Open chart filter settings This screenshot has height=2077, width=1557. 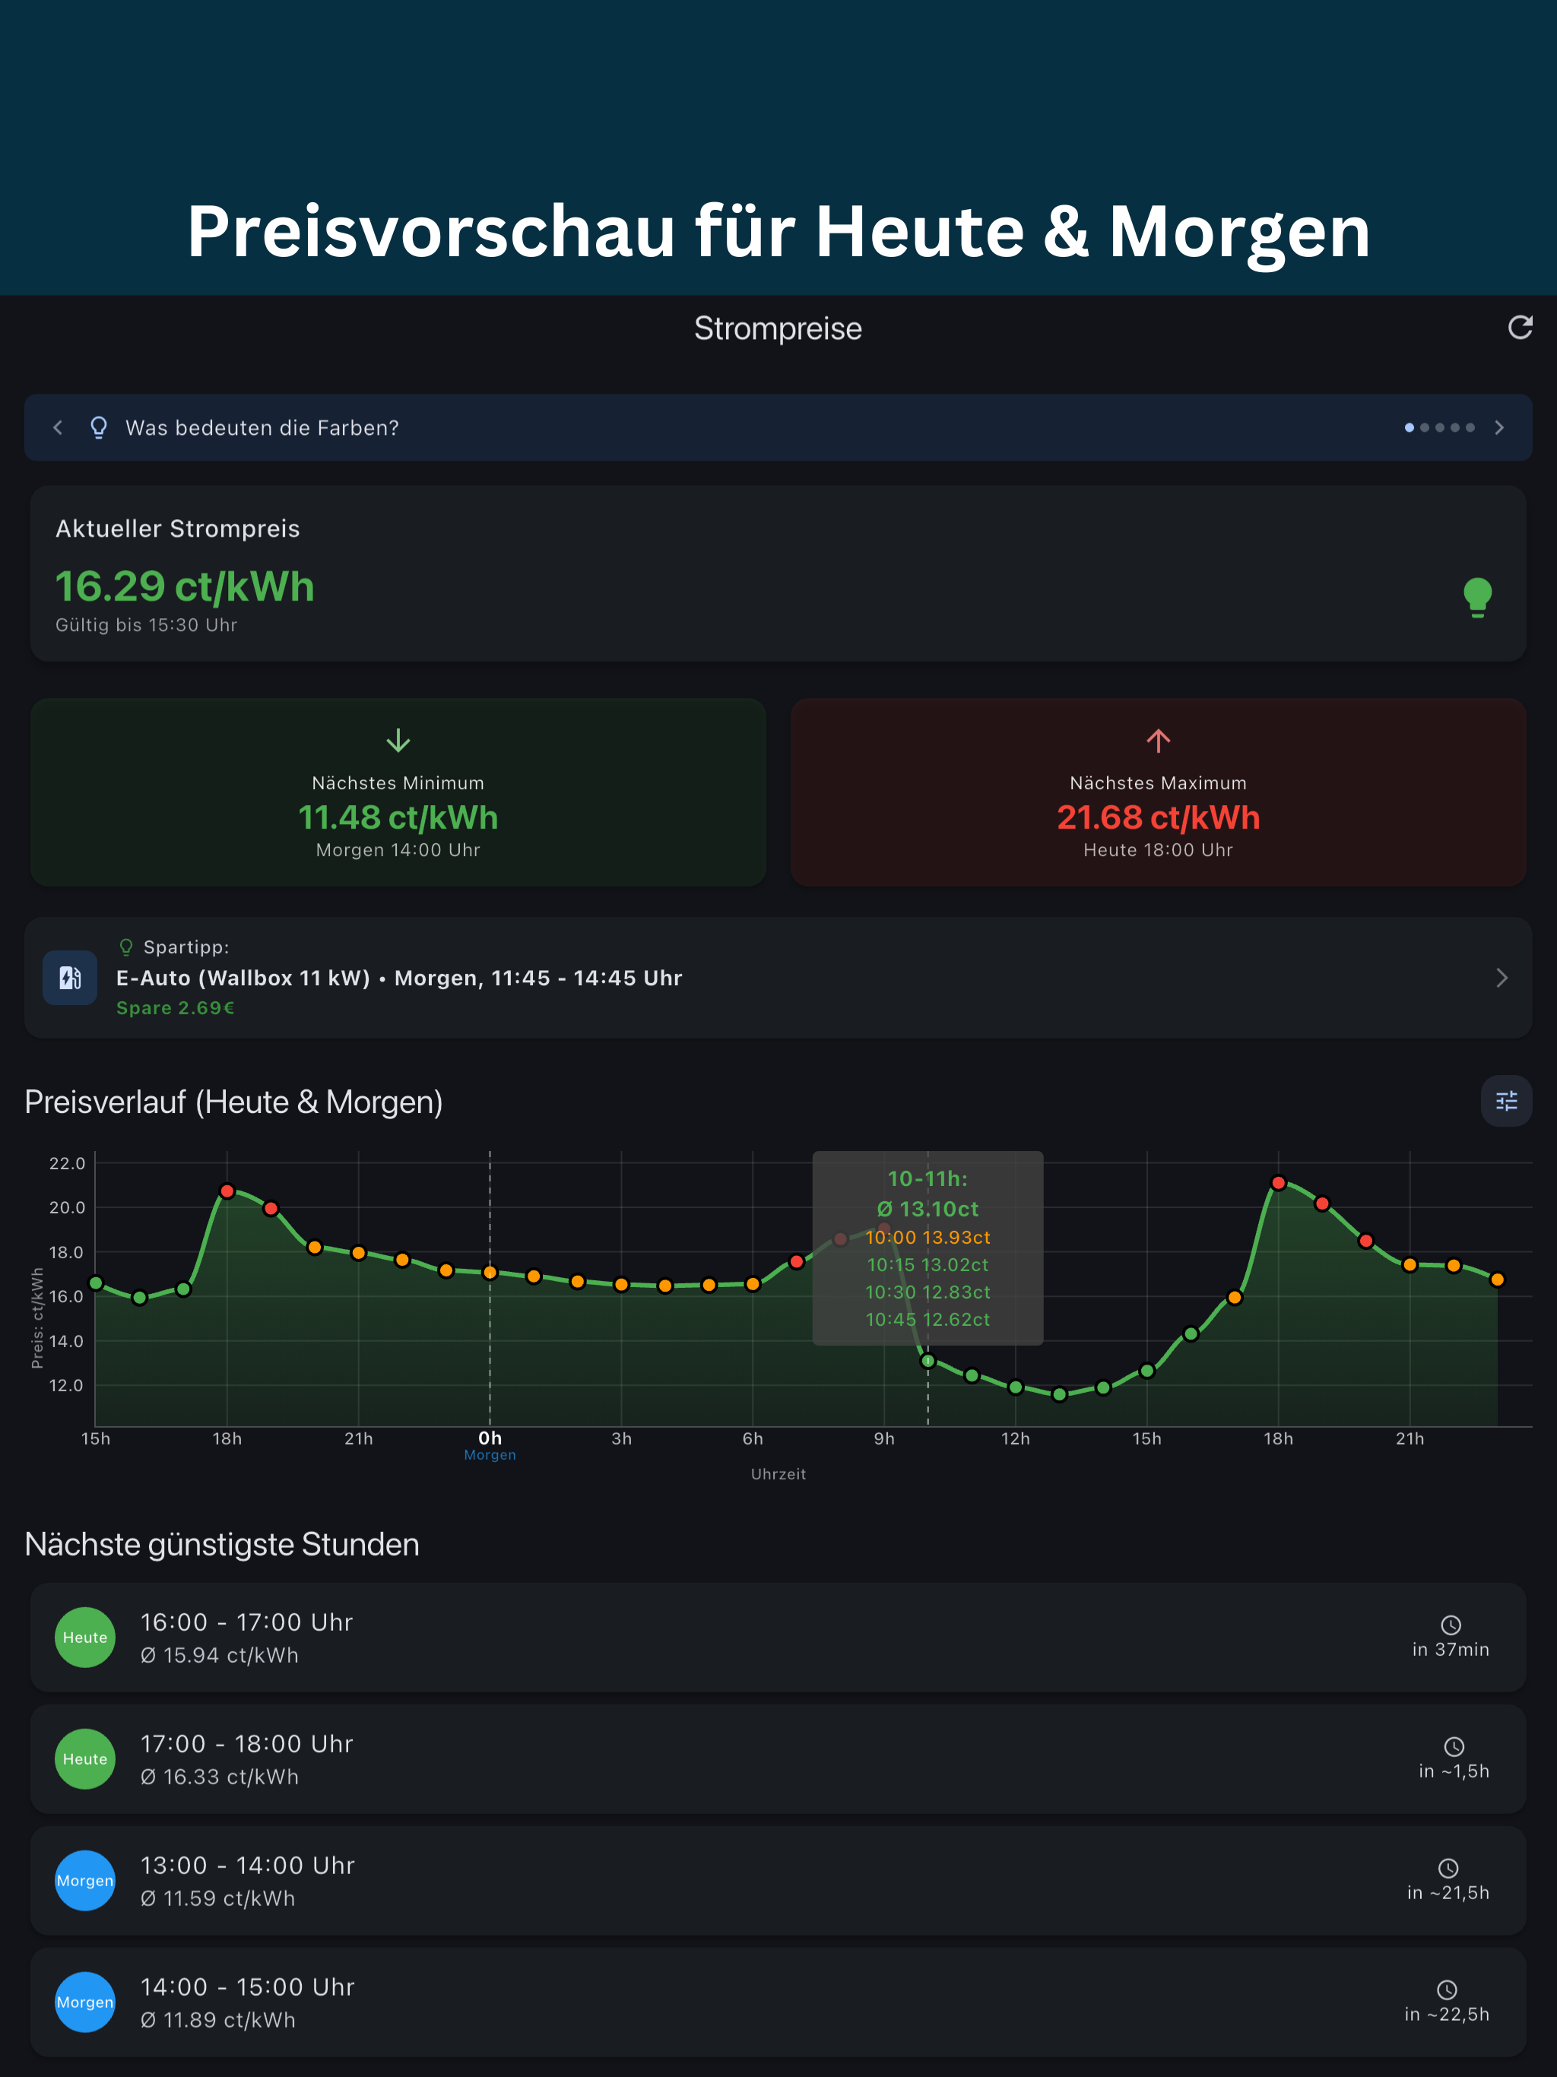[1506, 1101]
